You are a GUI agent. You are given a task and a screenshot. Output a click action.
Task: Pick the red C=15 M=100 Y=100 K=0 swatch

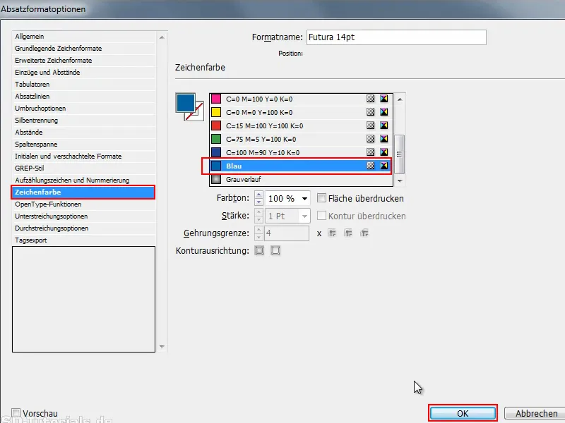pos(216,125)
